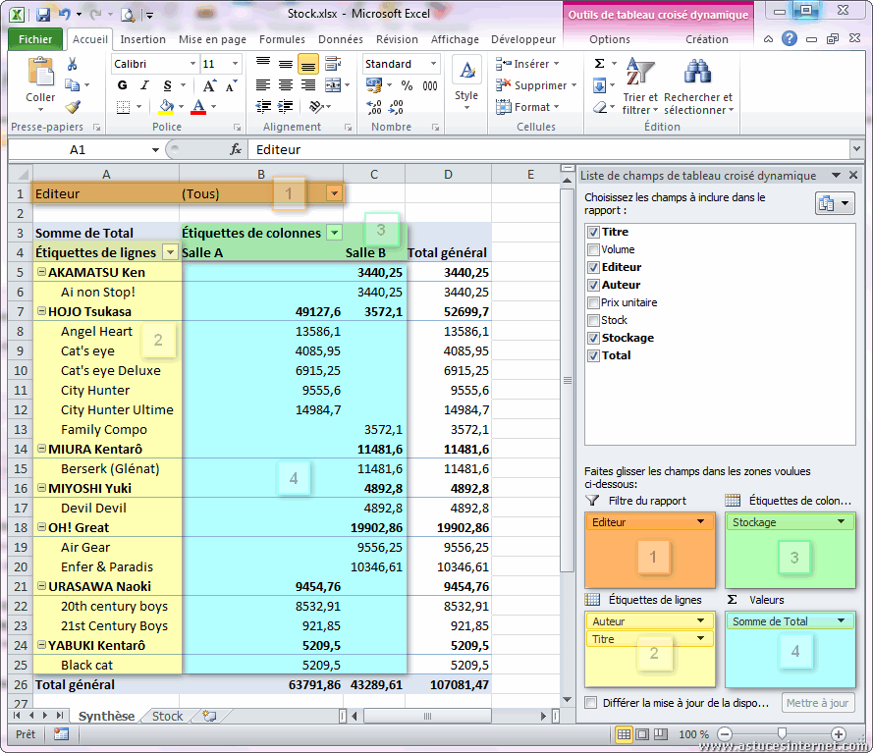Switch to the Stock worksheet tab
The height and width of the screenshot is (753, 873).
(168, 717)
